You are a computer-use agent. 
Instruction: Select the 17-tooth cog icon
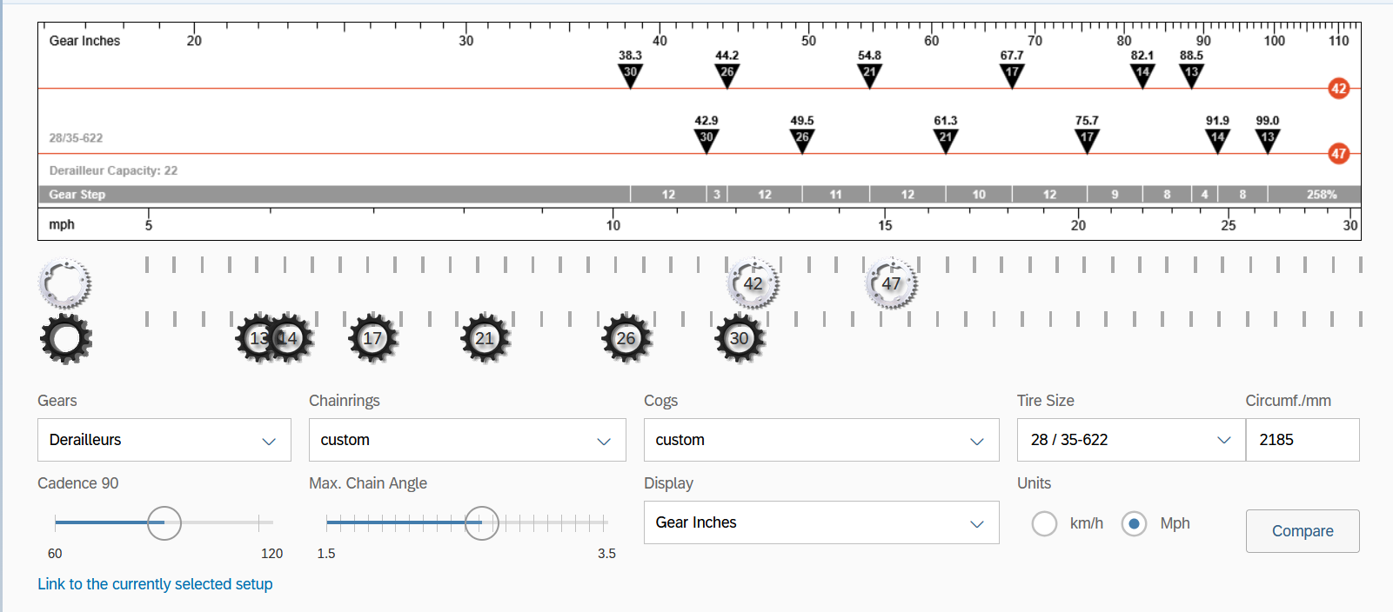pyautogui.click(x=372, y=338)
